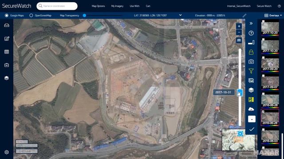
Task: Tick the checkbox on 2017-09-07 image
Action: pyautogui.click(x=263, y=76)
